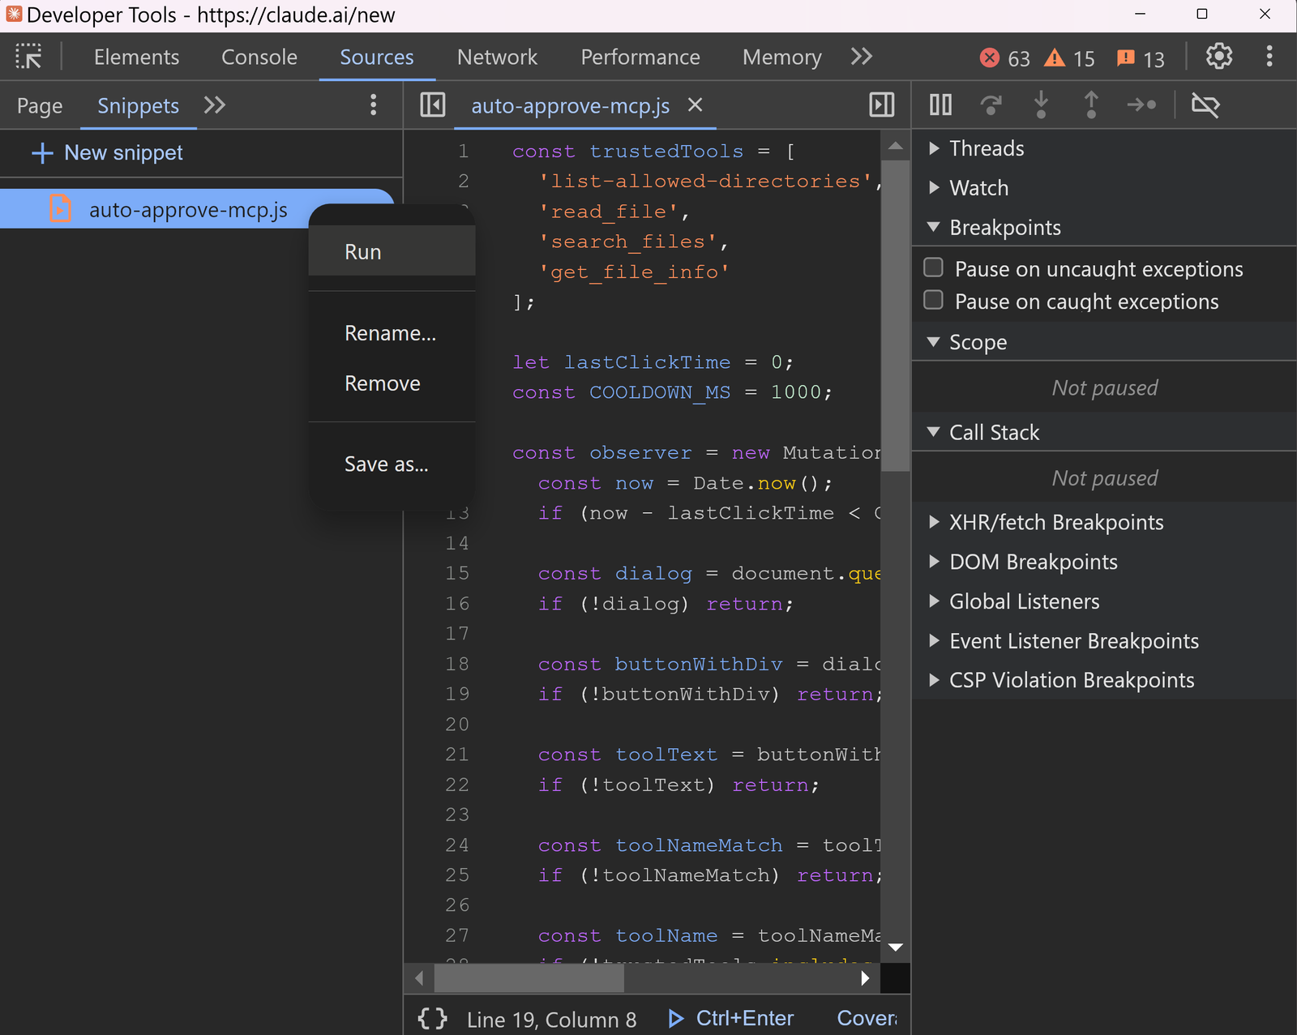Image resolution: width=1297 pixels, height=1035 pixels.
Task: Click the editor vertical scrollbar thumb
Action: pyautogui.click(x=896, y=314)
